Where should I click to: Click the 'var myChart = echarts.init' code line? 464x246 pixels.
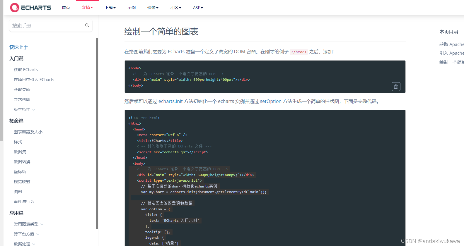pos(204,192)
